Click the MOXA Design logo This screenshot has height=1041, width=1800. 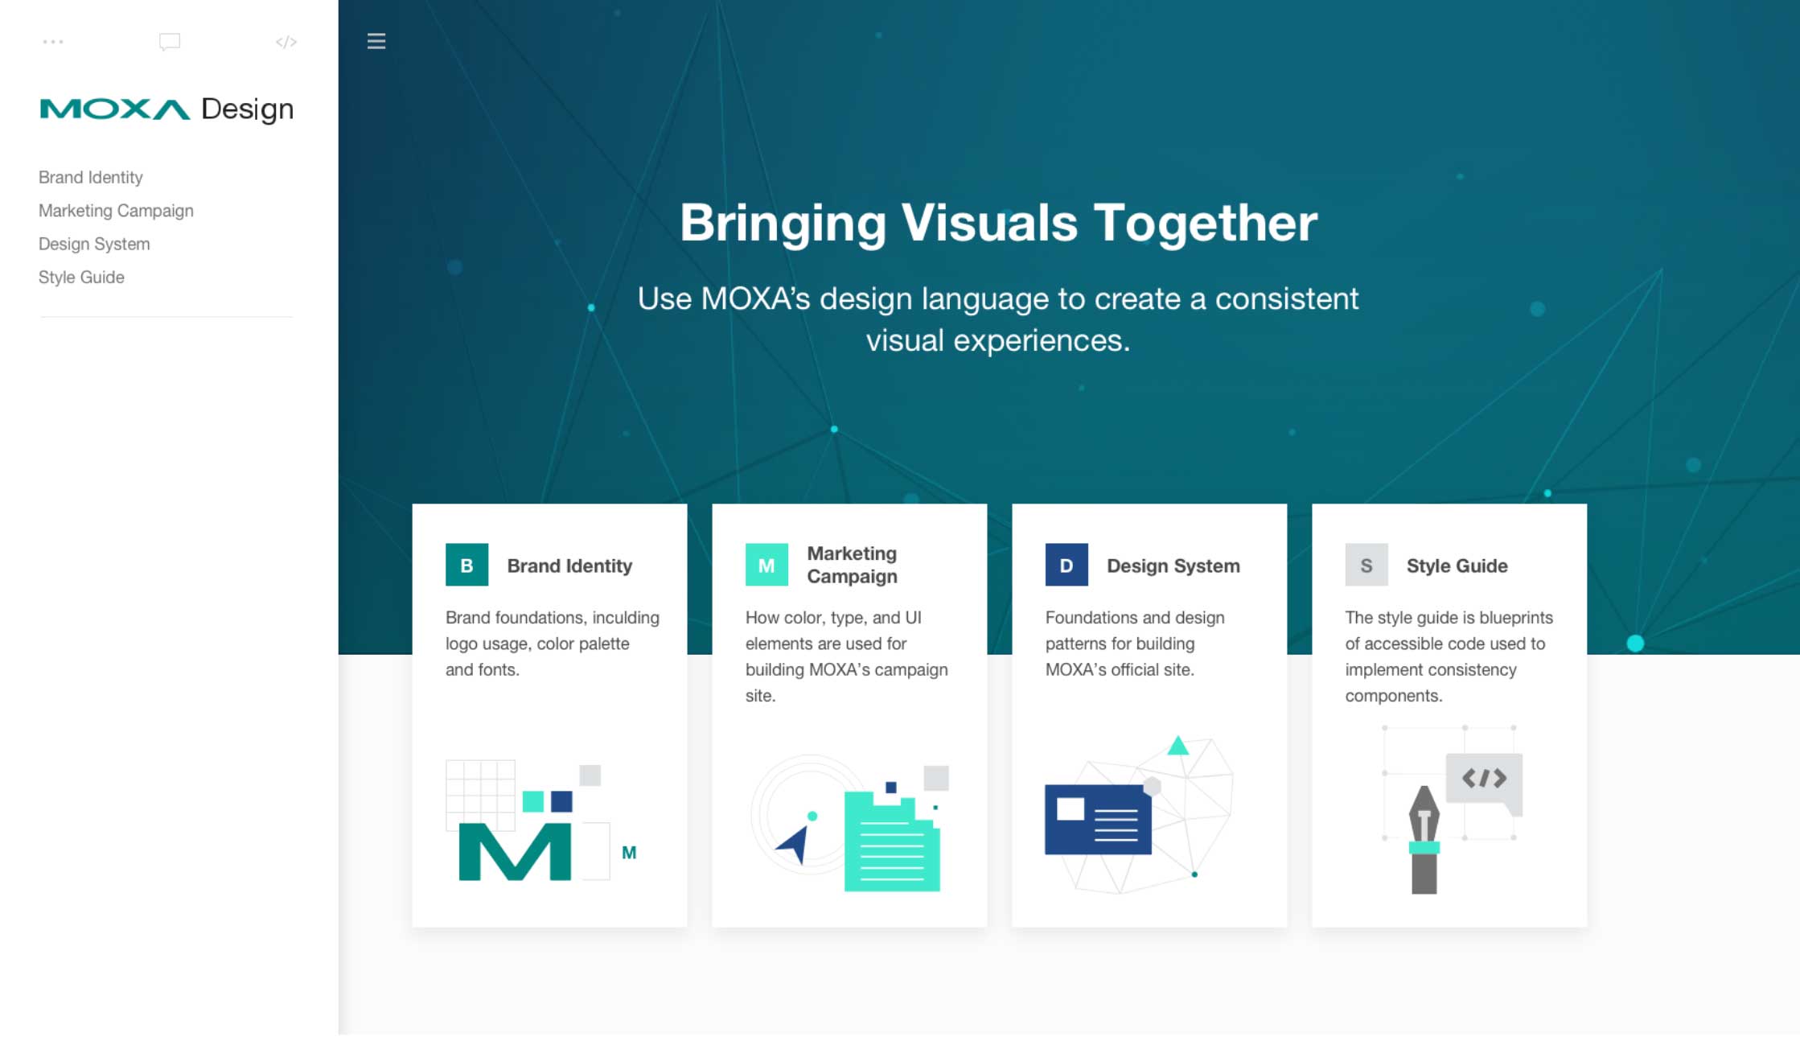(x=166, y=108)
